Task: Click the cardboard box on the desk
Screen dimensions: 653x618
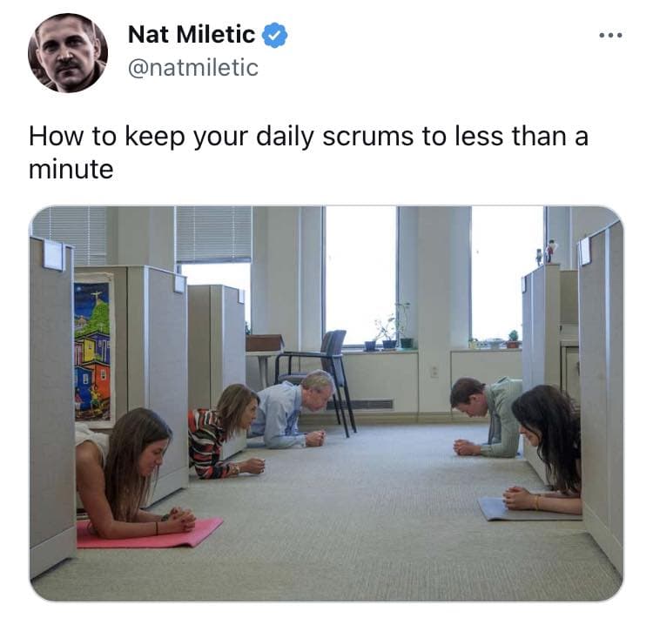Action: pos(265,343)
